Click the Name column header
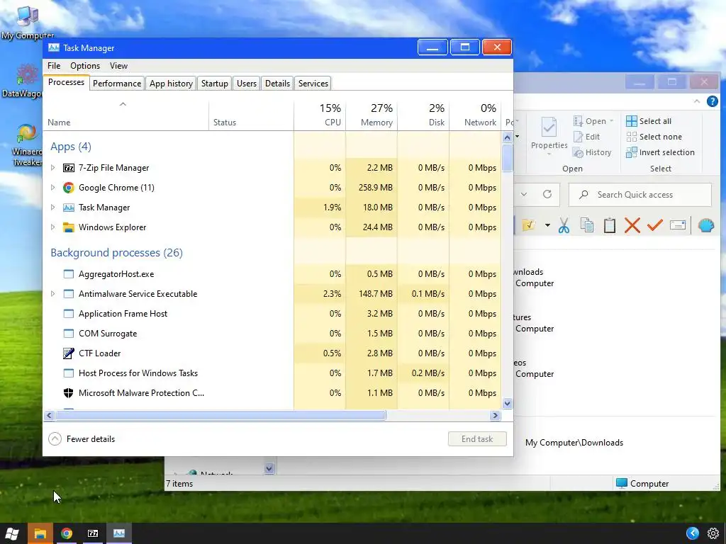The width and height of the screenshot is (726, 544). coord(126,114)
